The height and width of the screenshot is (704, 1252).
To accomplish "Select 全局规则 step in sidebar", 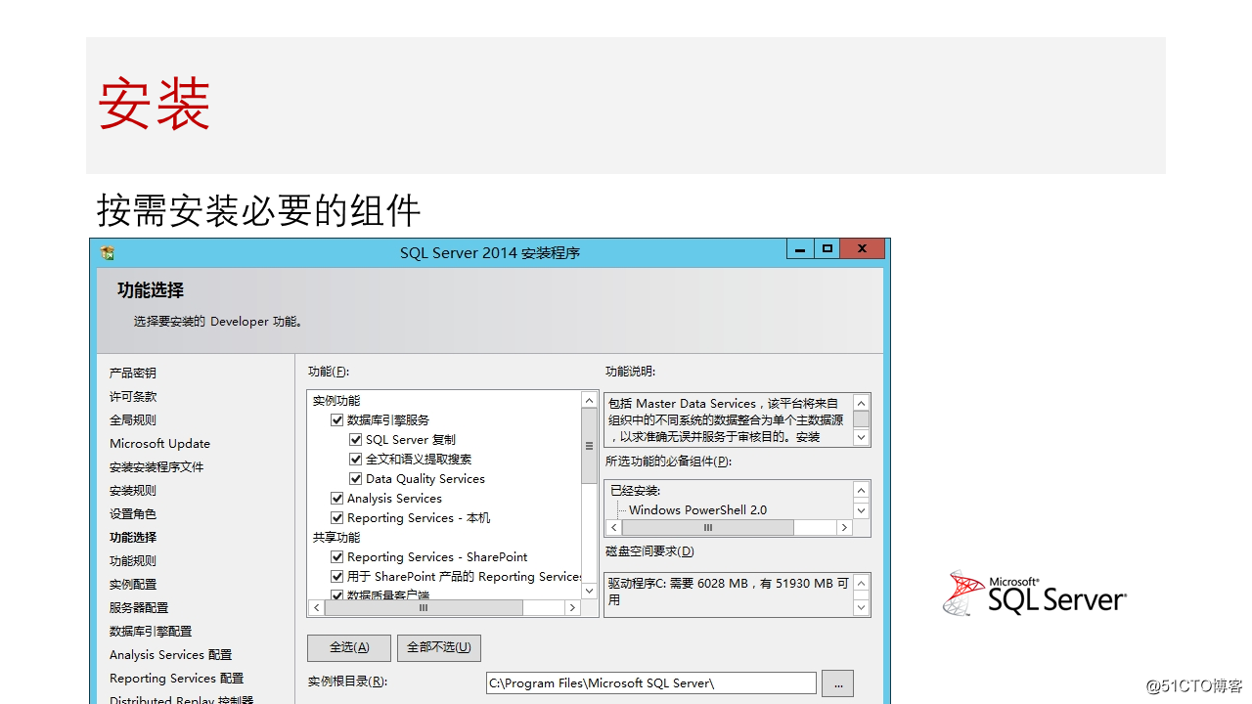I will click(133, 420).
